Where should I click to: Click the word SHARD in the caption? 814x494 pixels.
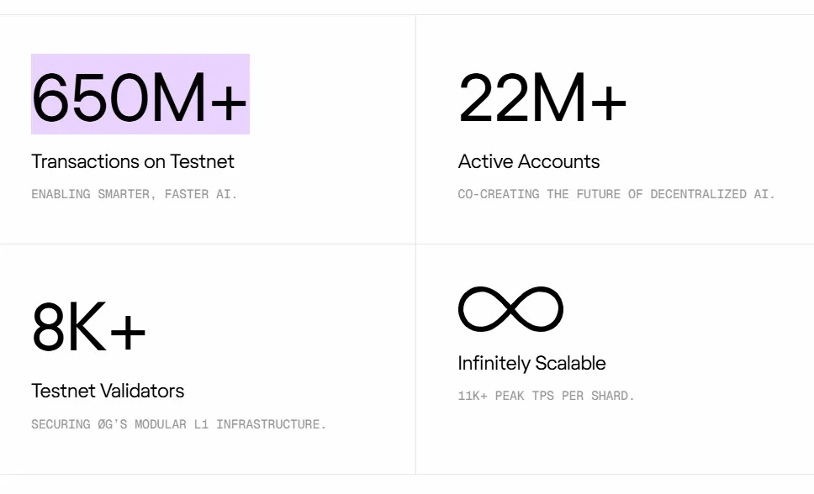coord(612,396)
